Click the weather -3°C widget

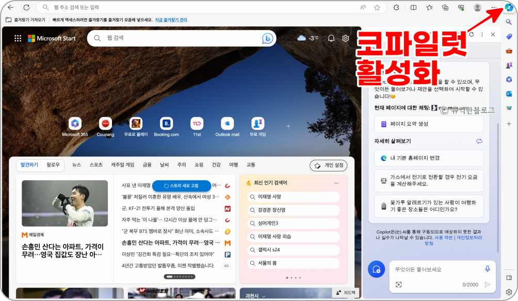coord(307,38)
